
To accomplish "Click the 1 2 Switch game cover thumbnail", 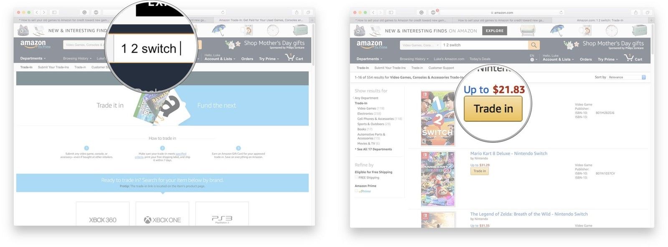I will (x=438, y=118).
